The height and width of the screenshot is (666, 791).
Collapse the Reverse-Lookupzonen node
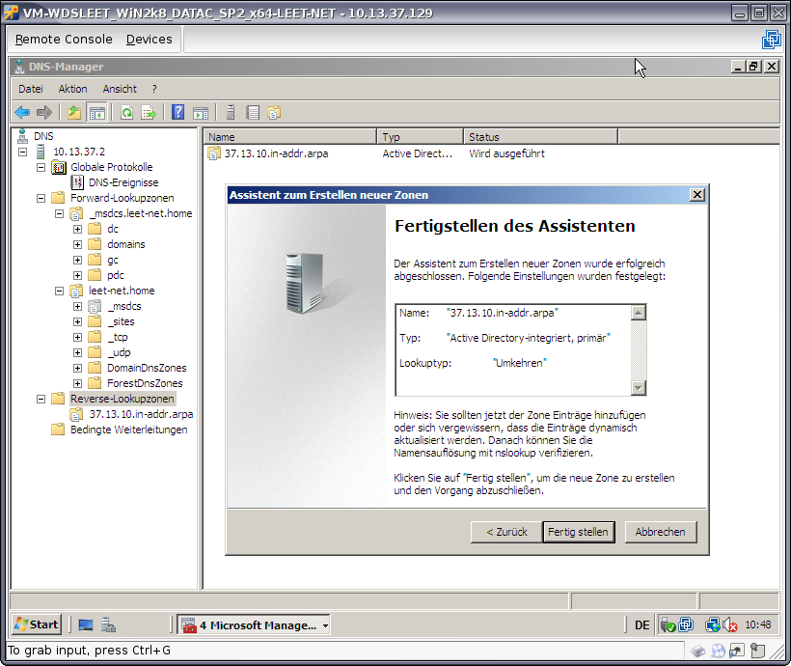(x=41, y=399)
